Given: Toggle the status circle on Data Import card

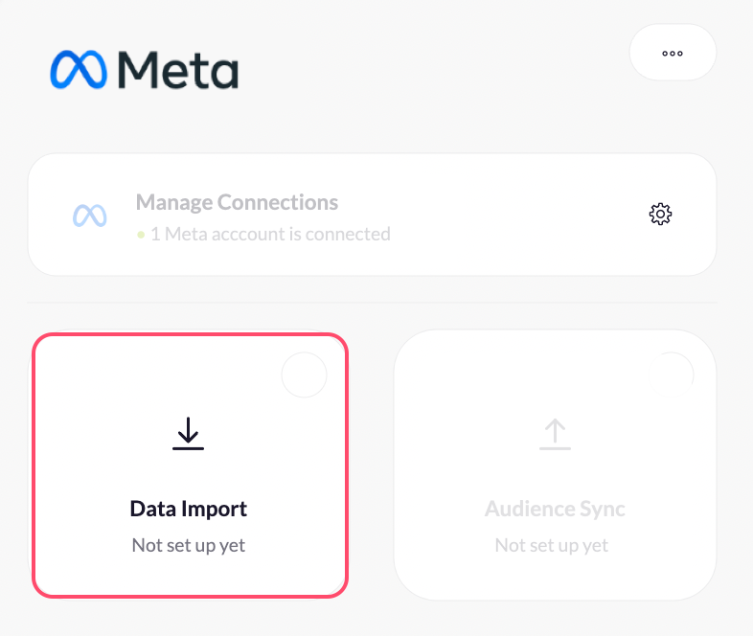Looking at the screenshot, I should coord(304,375).
